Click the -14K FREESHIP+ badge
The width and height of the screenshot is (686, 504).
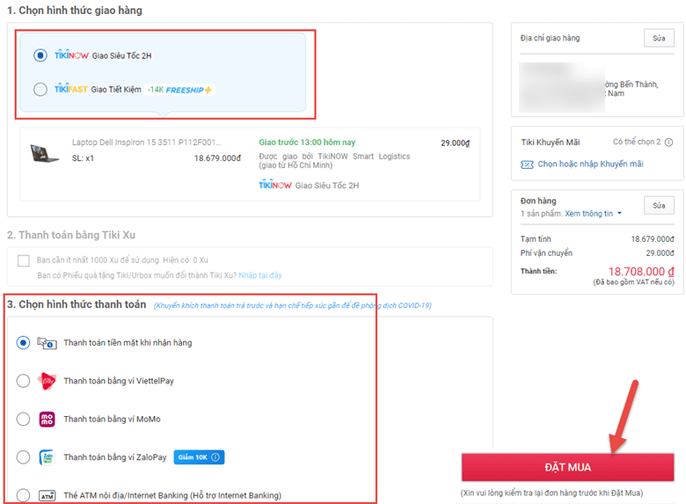click(x=179, y=90)
